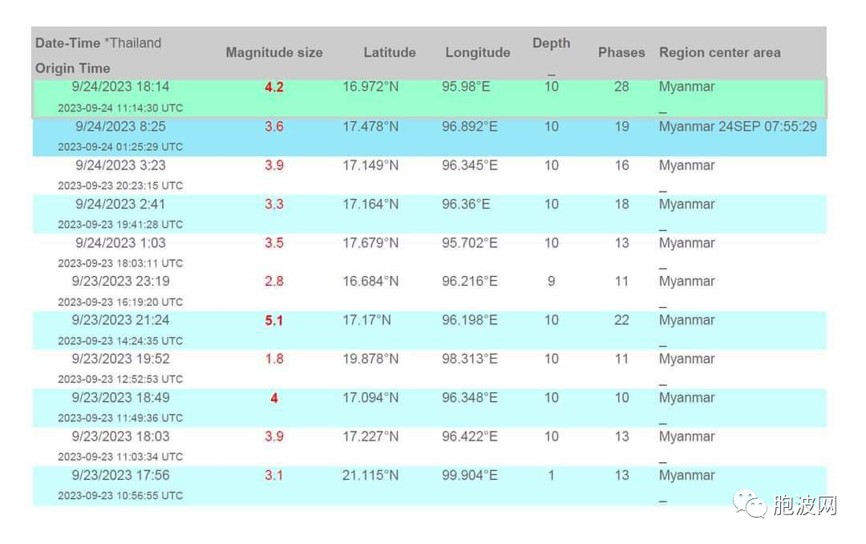866x544 pixels.
Task: Click the Longitude column header
Action: click(x=478, y=52)
